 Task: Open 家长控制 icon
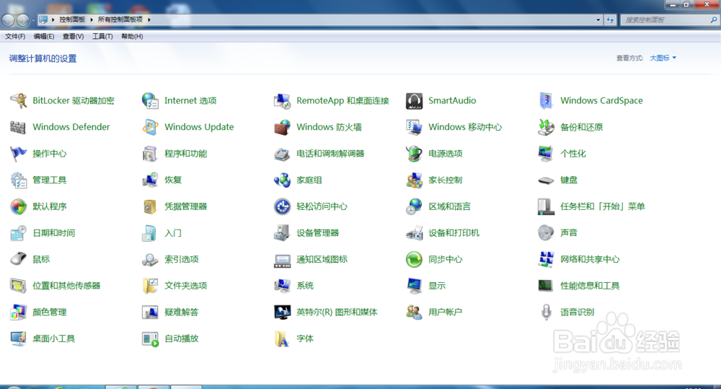click(414, 180)
